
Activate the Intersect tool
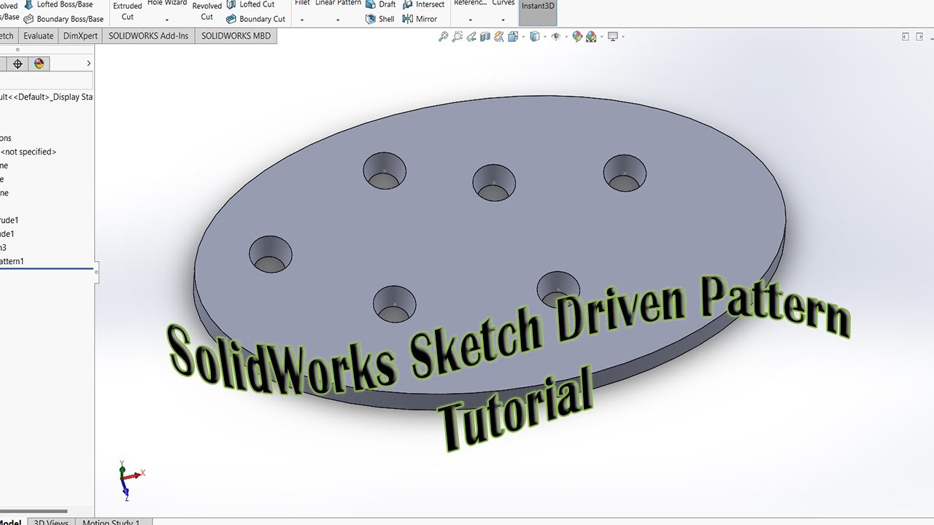(423, 4)
